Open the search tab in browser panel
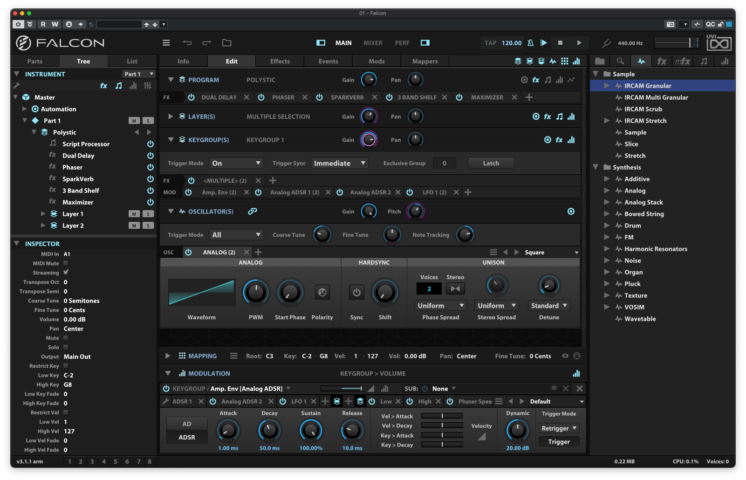This screenshot has height=480, width=746. [x=620, y=61]
